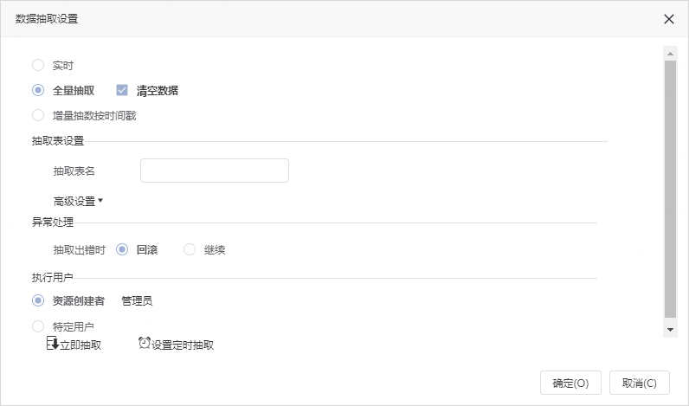Screen dimensions: 689x406
Task: Open the 设置定时抽取 link
Action: 183,345
